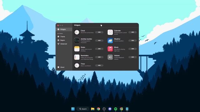Click the Timer widget clock icon

[77, 65]
